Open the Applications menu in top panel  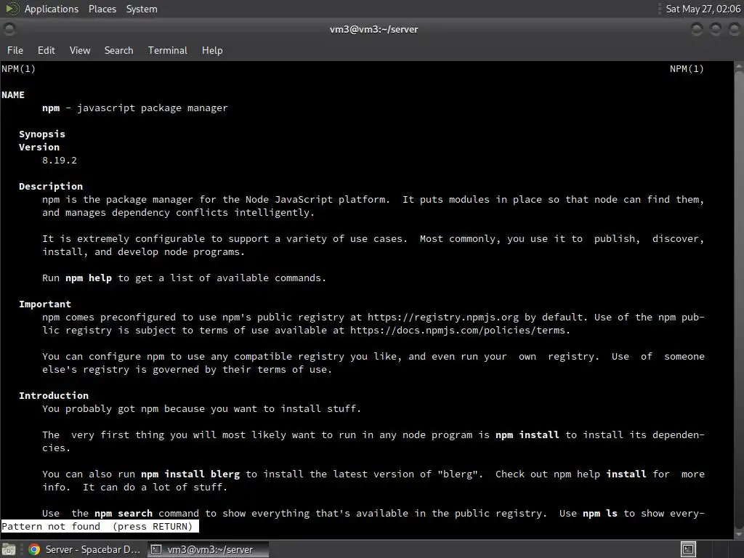click(52, 9)
